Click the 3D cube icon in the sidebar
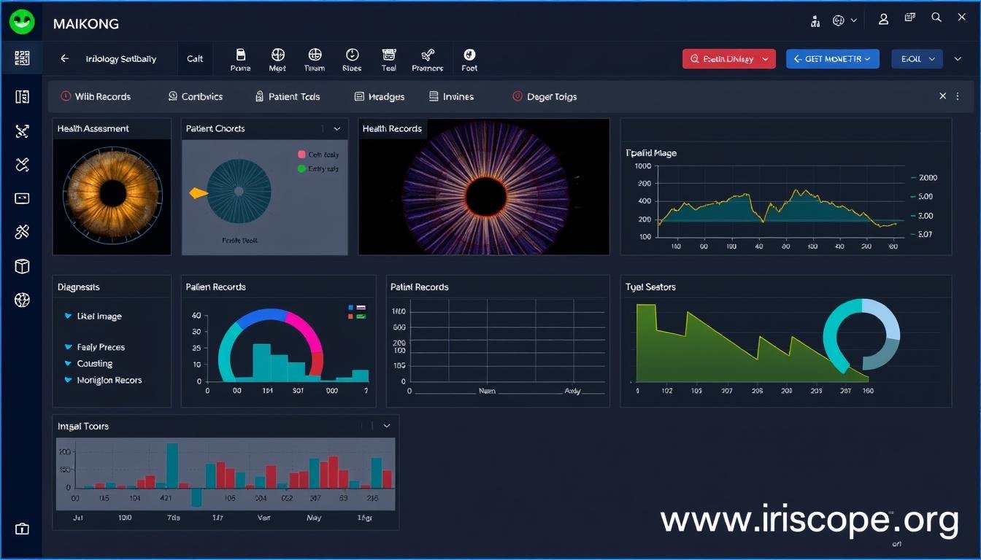 tap(22, 266)
